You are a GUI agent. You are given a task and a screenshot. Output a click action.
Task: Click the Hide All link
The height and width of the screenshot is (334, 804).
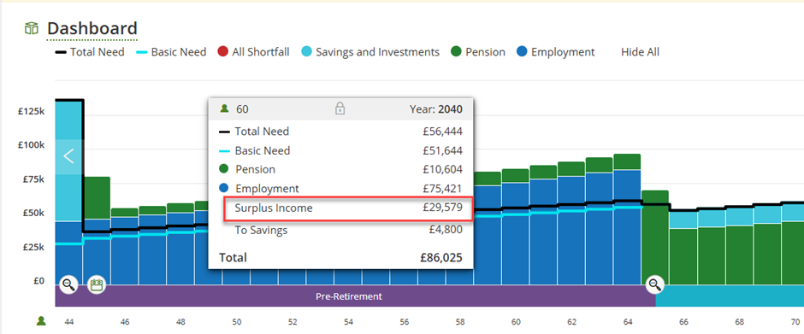(x=640, y=52)
